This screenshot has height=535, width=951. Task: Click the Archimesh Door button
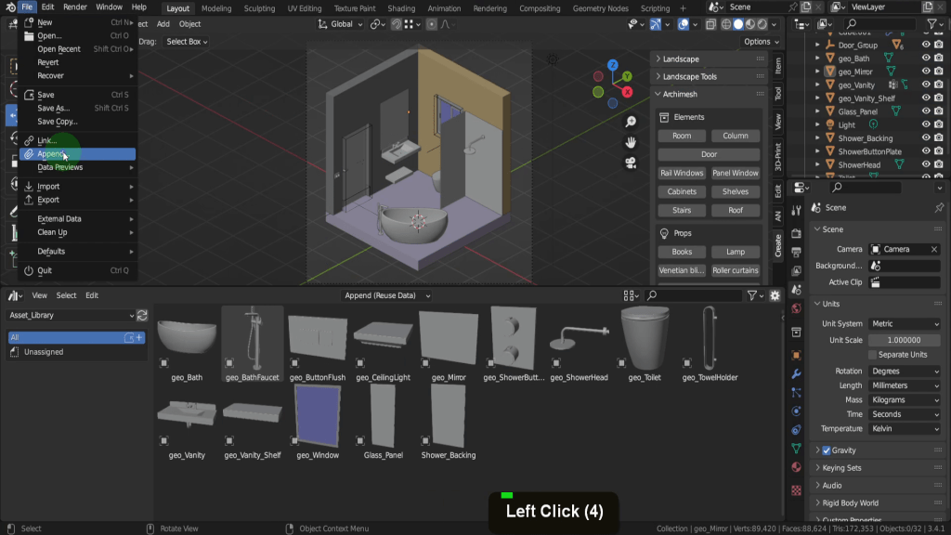709,154
